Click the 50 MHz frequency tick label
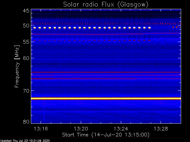Viewport: 190px width, 142px height. 26,26
